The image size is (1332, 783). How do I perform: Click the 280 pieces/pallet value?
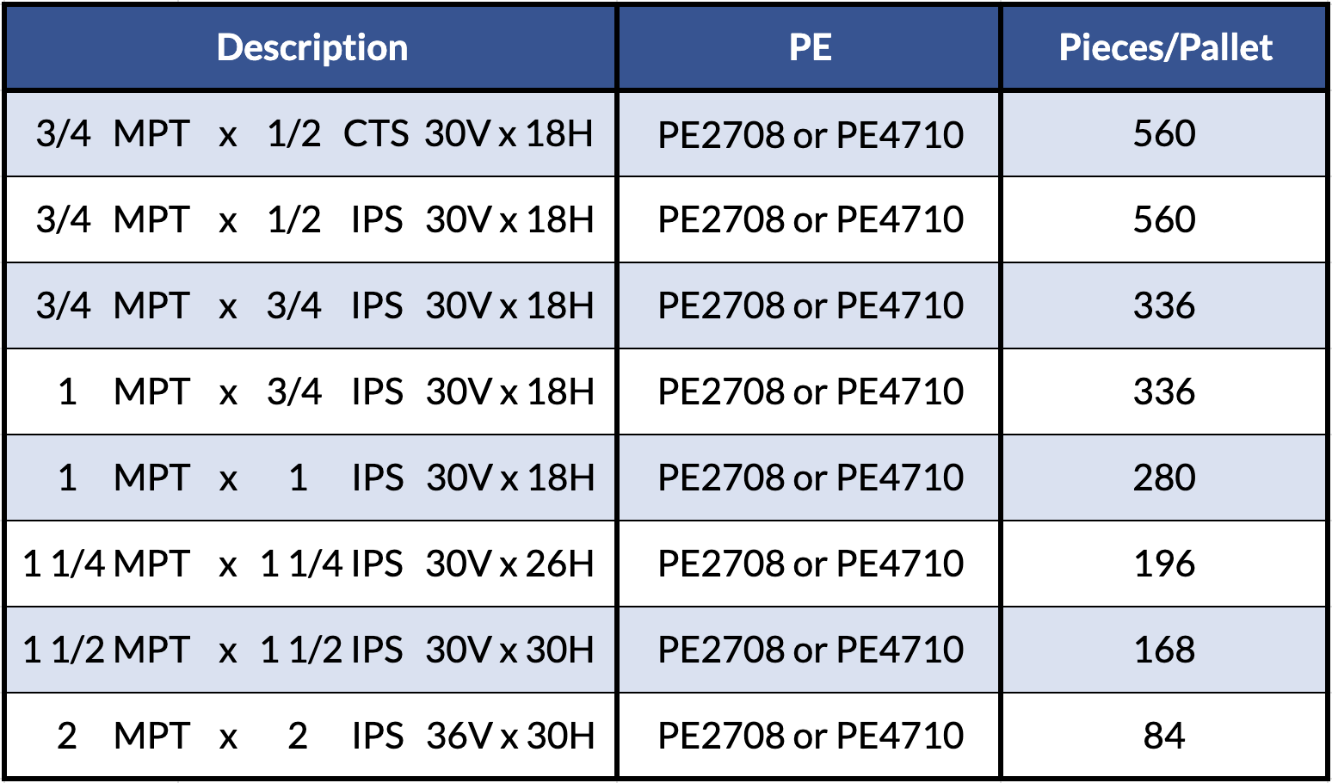1164,478
